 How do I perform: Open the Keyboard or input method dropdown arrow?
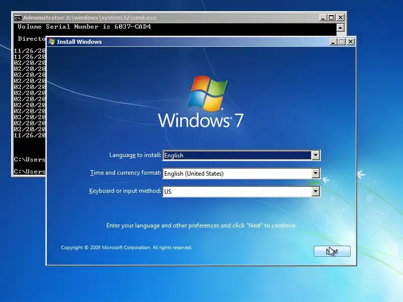[x=316, y=191]
